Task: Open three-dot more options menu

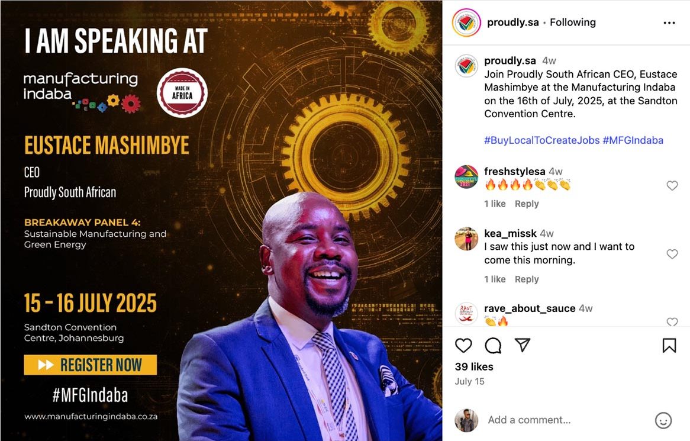Action: [669, 23]
